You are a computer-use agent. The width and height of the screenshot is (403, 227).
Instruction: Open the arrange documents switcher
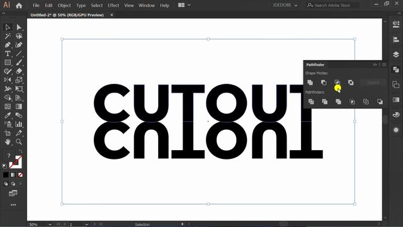[184, 5]
